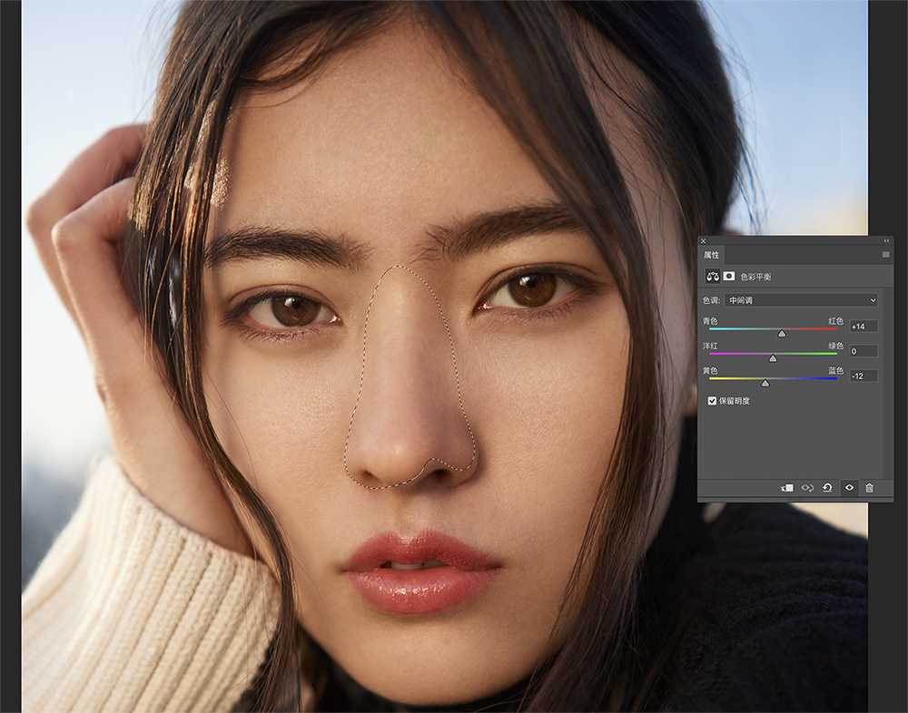Click the 色彩平衡 label
Image resolution: width=908 pixels, height=713 pixels.
[x=755, y=277]
